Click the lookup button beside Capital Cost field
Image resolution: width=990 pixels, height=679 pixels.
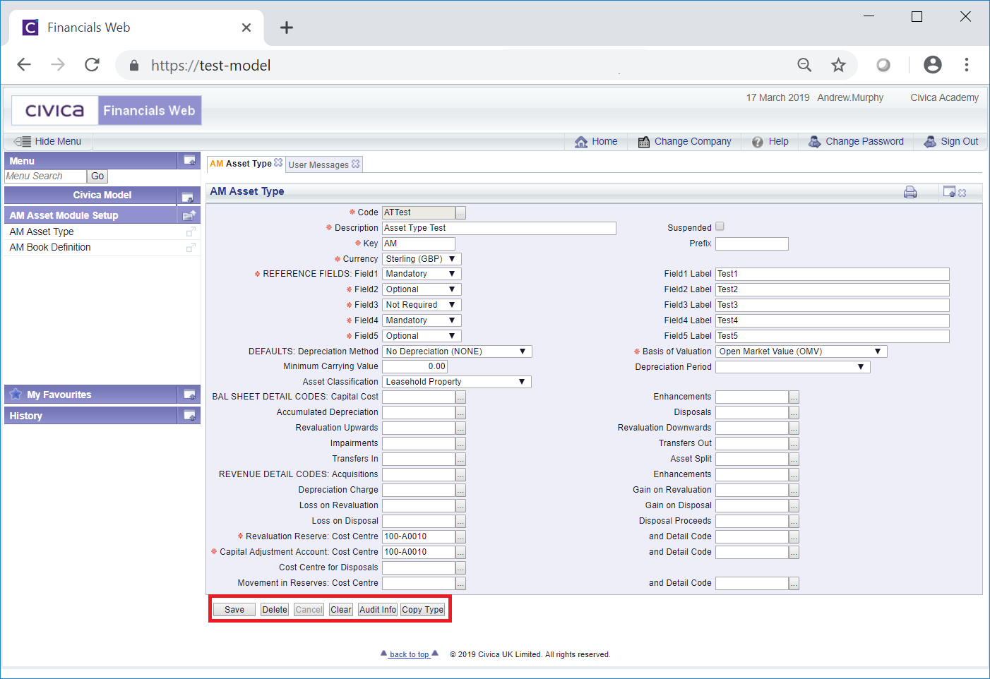[x=460, y=397]
